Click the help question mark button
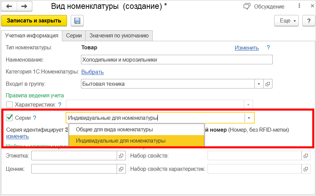Viewport: 316px width, 196px height. 309,21
